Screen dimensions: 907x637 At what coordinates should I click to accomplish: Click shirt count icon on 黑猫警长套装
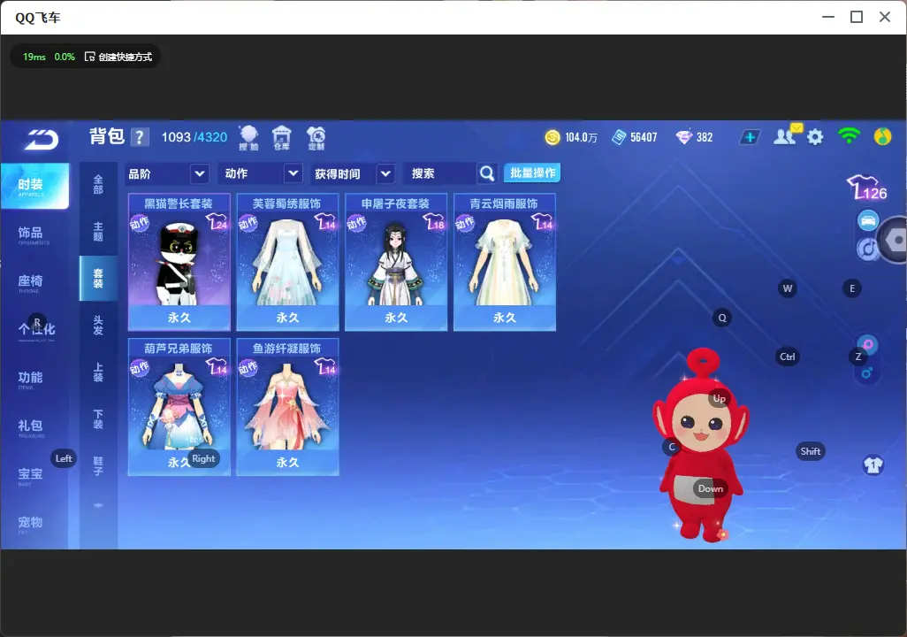217,221
